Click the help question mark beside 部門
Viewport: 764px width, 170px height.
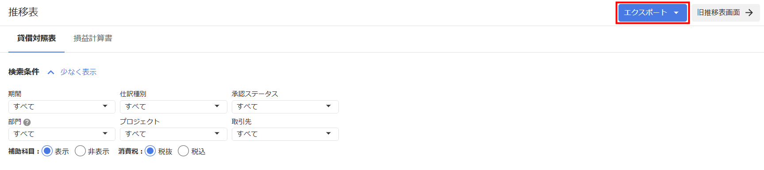click(27, 122)
